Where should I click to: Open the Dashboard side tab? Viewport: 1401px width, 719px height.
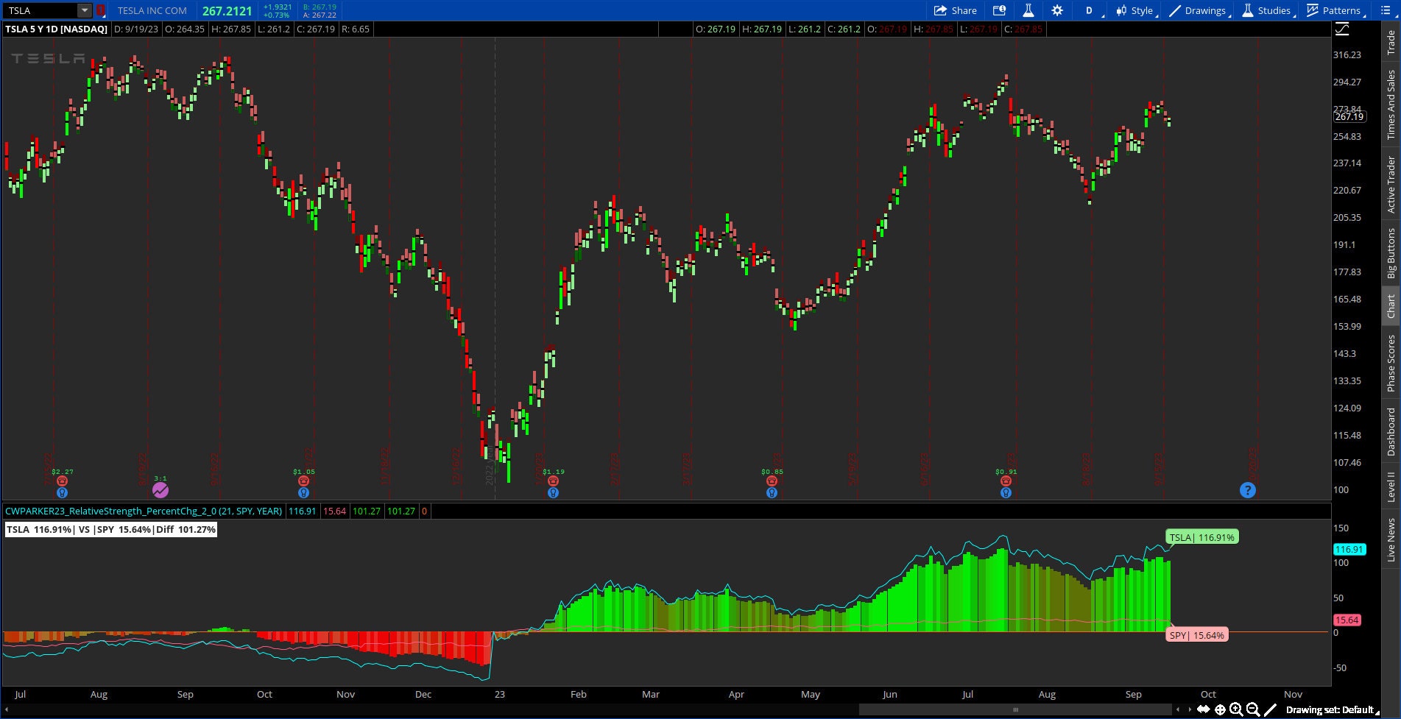pyautogui.click(x=1391, y=432)
